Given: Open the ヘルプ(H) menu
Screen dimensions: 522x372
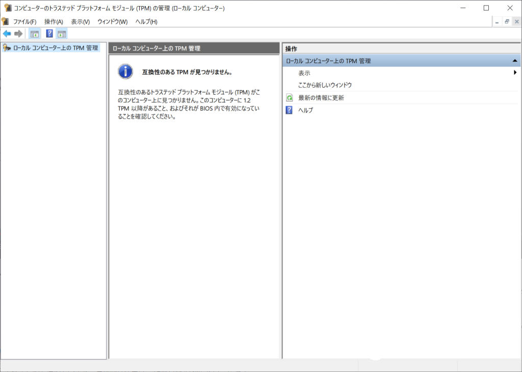Looking at the screenshot, I should [146, 21].
